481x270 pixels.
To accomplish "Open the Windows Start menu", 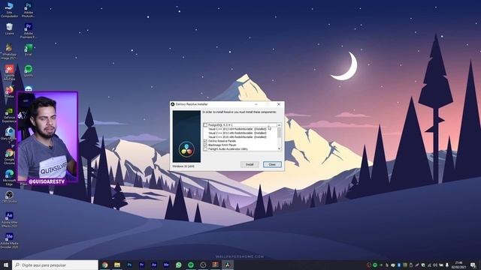I will (5, 265).
